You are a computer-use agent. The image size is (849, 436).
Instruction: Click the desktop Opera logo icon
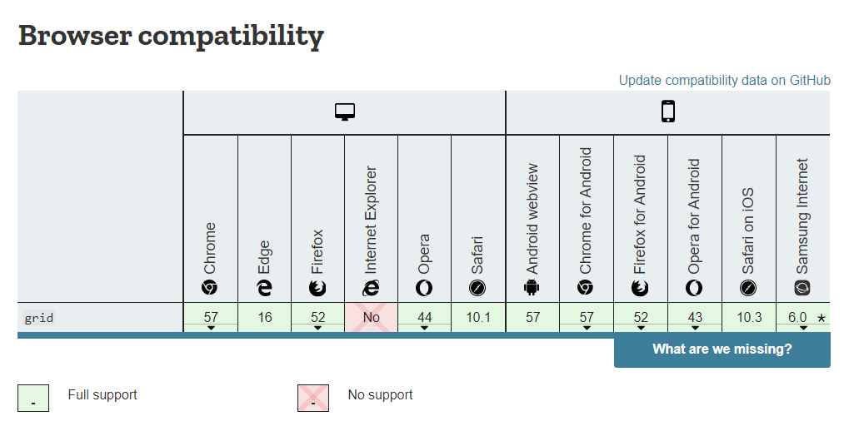click(x=424, y=288)
